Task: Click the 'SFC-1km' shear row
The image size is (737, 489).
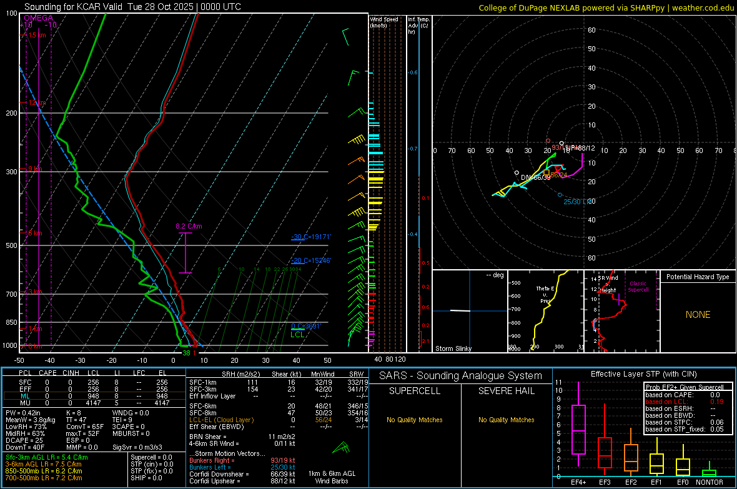Action: pos(279,382)
